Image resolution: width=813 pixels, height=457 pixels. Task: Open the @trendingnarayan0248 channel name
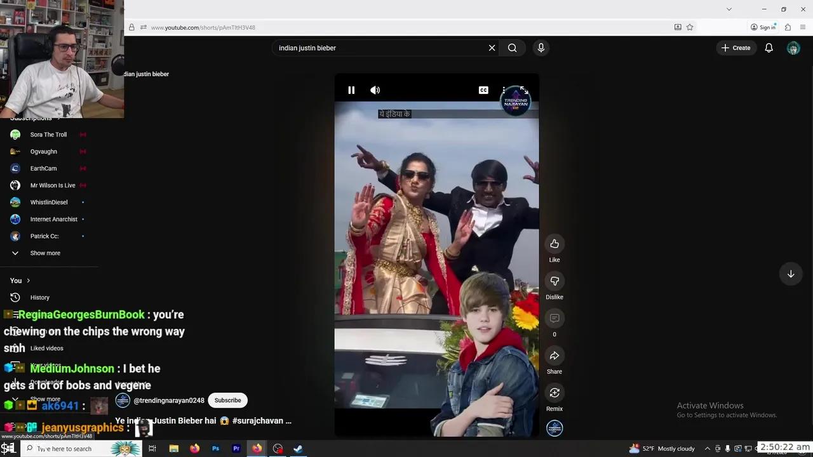(169, 401)
